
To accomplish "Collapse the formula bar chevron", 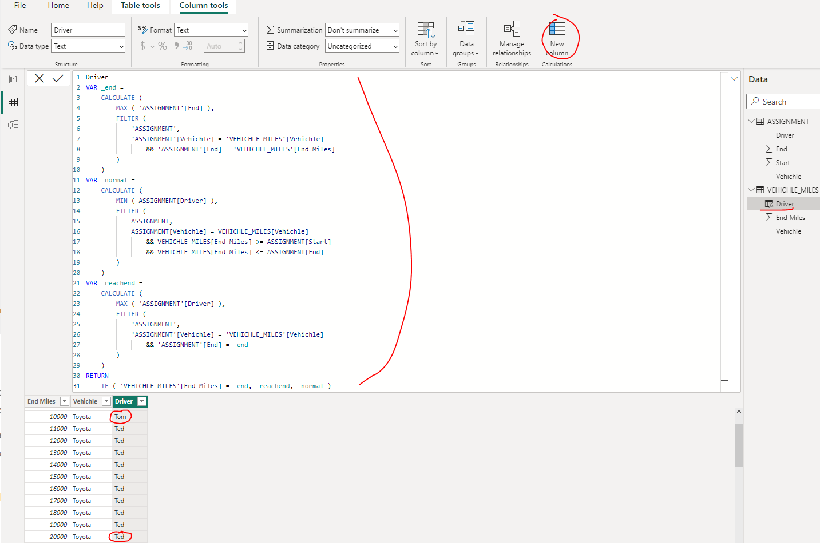I will tap(734, 79).
